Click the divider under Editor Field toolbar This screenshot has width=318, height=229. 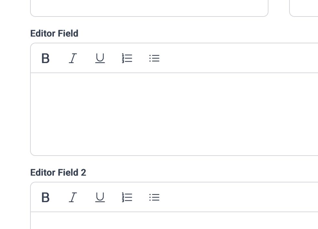click(174, 72)
